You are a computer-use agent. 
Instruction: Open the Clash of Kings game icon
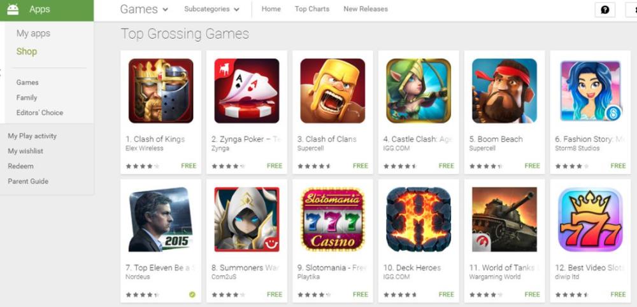pos(161,91)
